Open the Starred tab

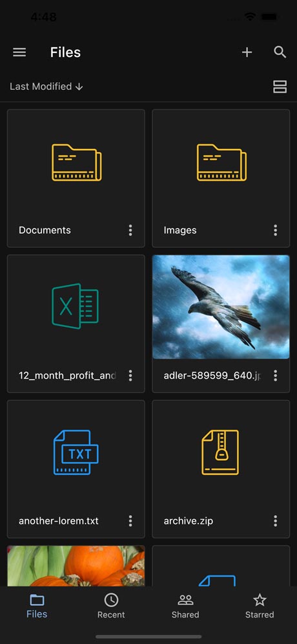(x=260, y=606)
